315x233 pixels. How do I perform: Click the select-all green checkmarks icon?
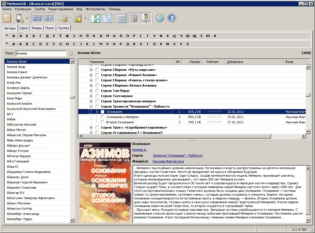tap(95, 18)
